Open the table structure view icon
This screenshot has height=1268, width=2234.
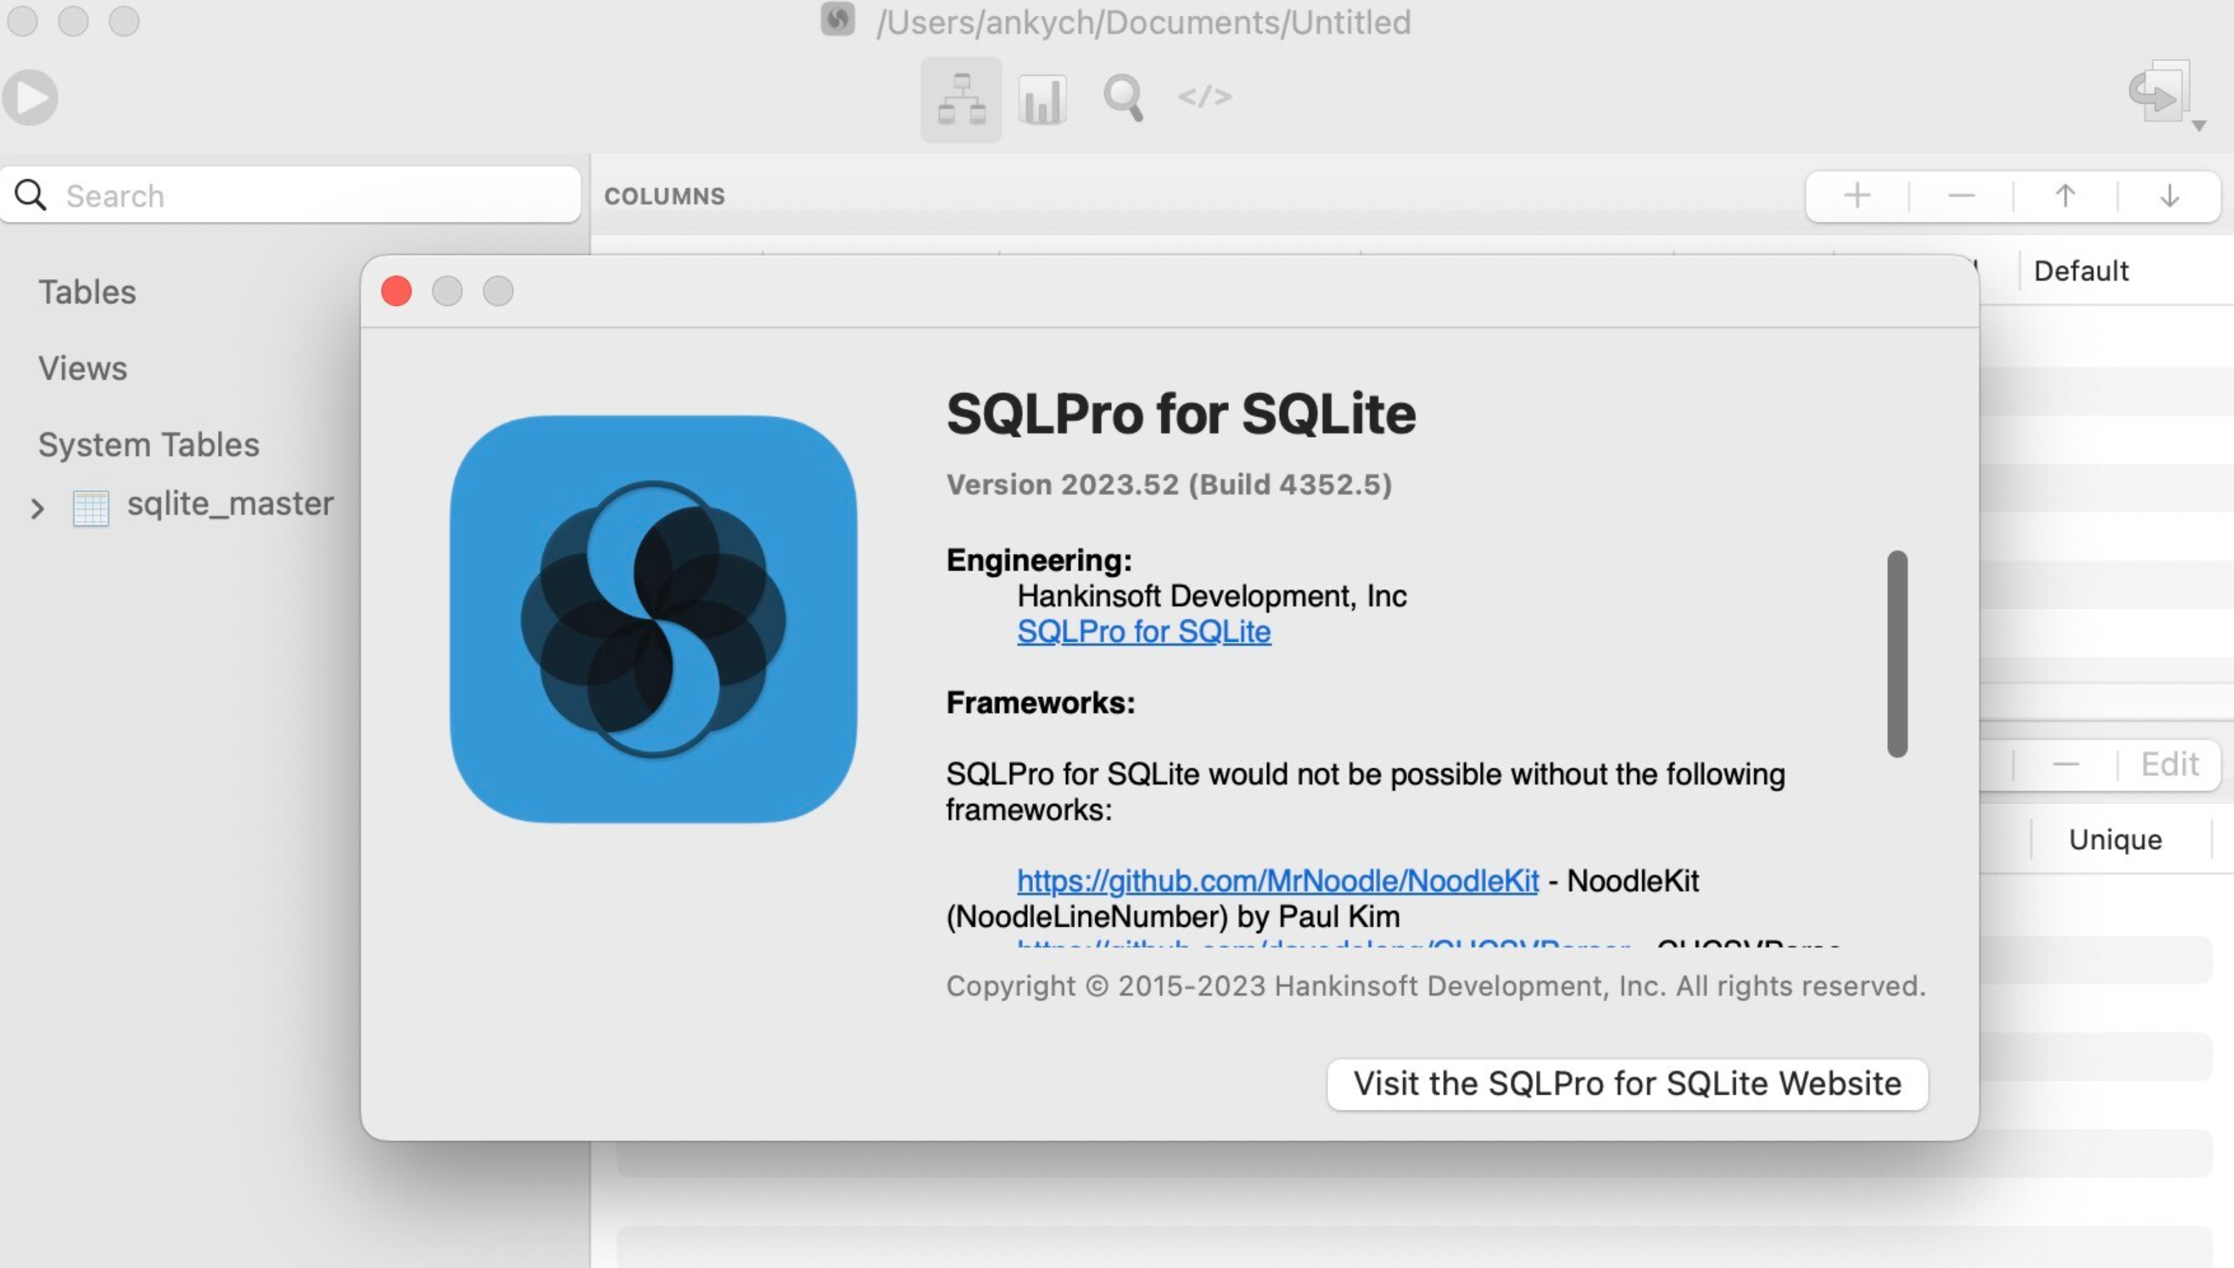tap(959, 97)
